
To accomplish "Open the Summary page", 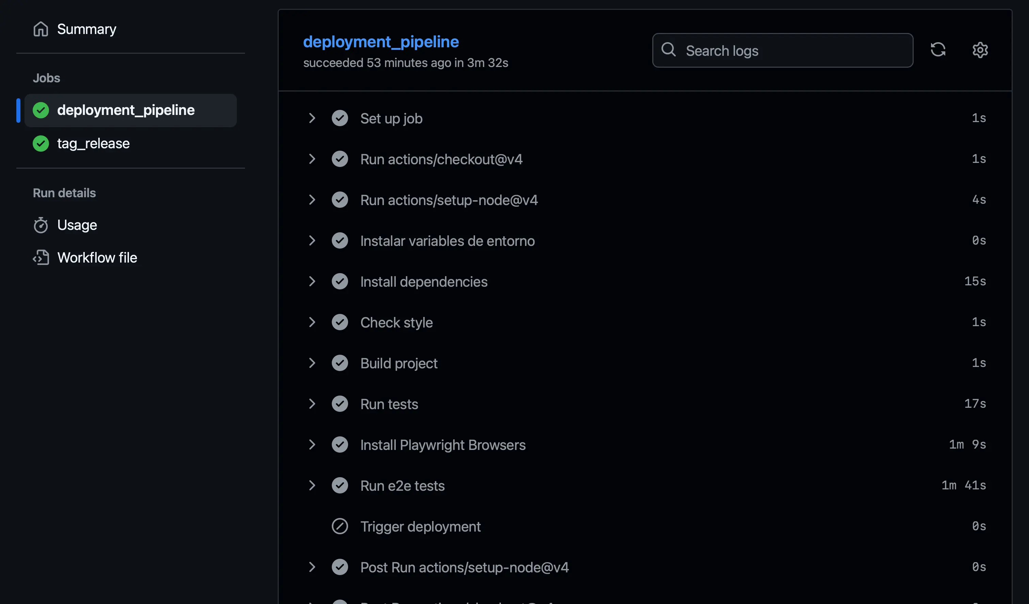I will 86,29.
